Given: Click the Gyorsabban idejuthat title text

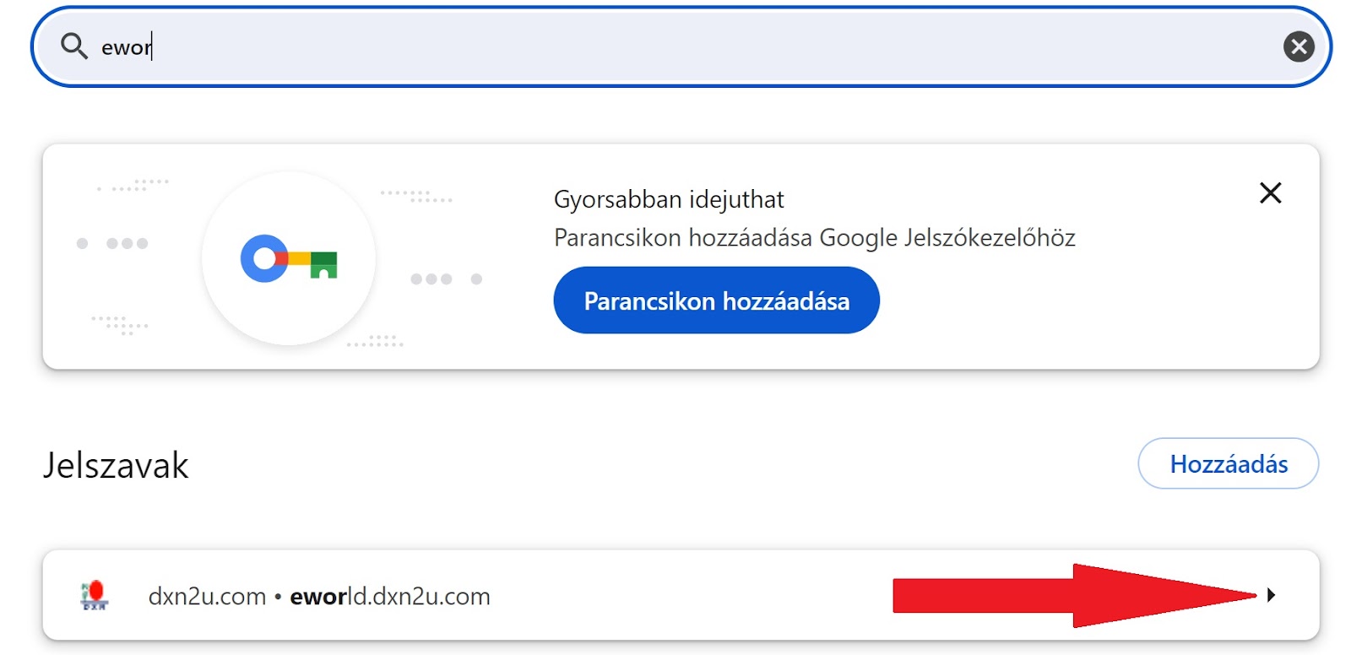Looking at the screenshot, I should [669, 200].
